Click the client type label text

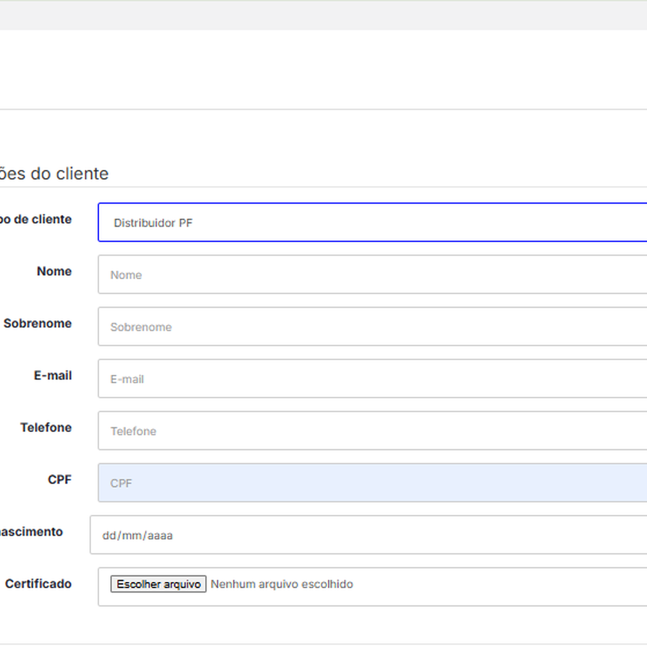(36, 219)
